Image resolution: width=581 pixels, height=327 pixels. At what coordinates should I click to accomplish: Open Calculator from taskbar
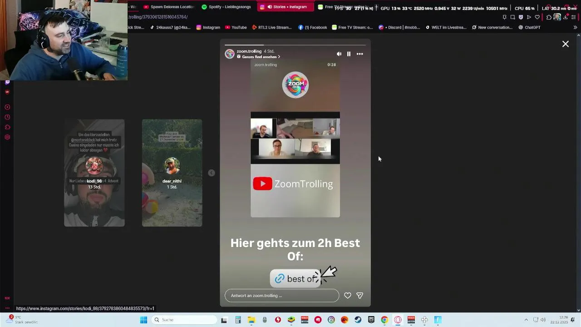238,320
